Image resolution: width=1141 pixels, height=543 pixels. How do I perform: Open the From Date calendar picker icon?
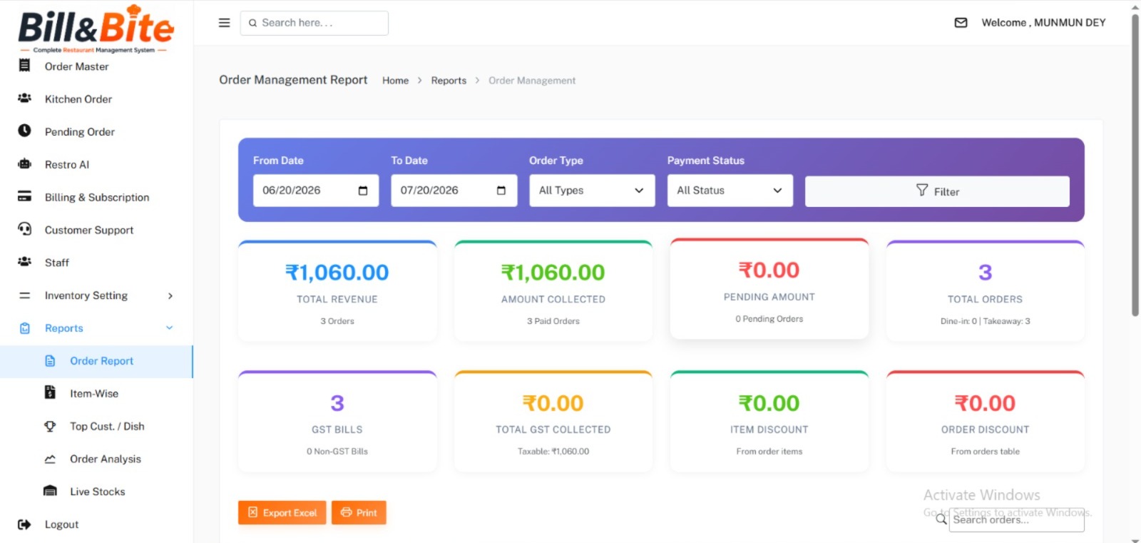pyautogui.click(x=363, y=191)
